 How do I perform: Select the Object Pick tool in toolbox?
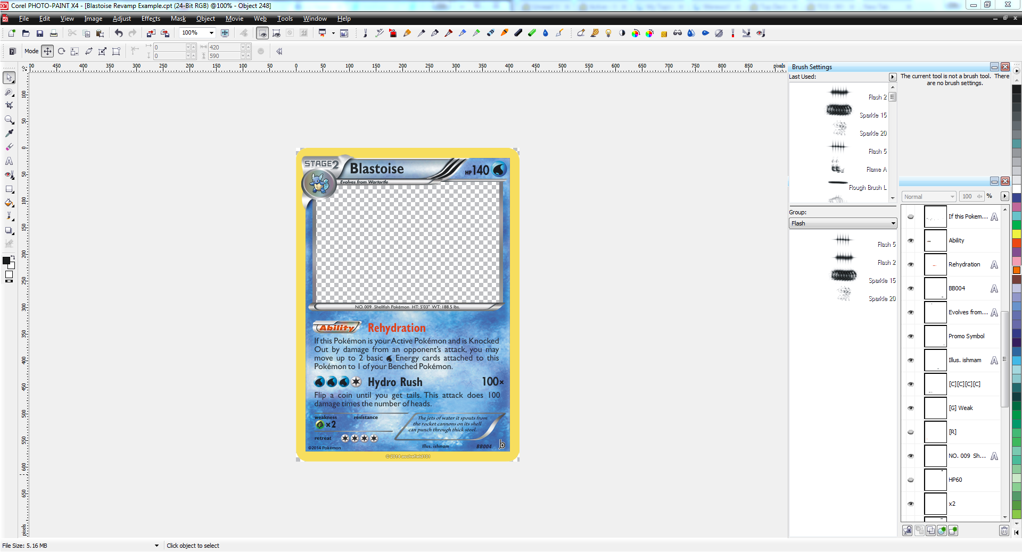pos(10,78)
